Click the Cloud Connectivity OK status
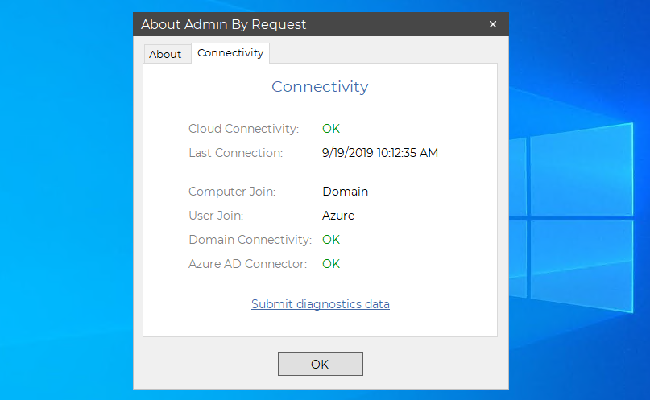The width and height of the screenshot is (650, 400). (x=331, y=129)
